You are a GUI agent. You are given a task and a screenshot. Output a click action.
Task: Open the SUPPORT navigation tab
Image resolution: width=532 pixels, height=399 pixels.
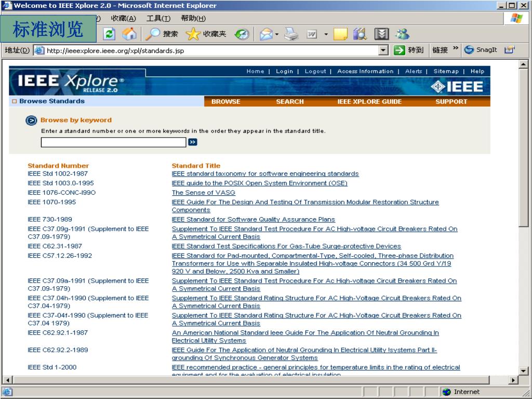451,101
